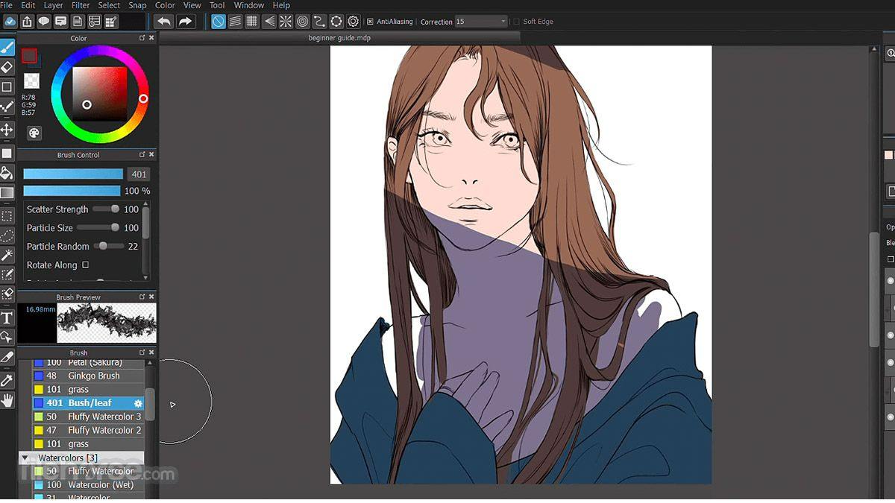Screen dimensions: 895x503
Task: Open the Correction value dropdown
Action: tap(503, 22)
